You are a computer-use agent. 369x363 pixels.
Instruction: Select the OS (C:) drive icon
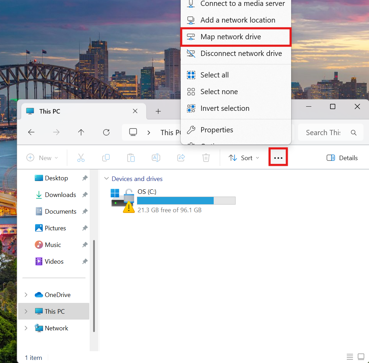click(x=123, y=200)
